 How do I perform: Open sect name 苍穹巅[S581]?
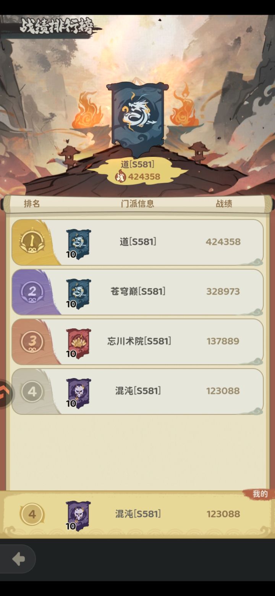[x=138, y=292]
